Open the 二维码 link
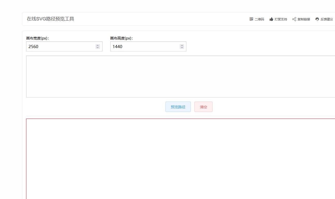Screen dimensions: 335x199 259,19
